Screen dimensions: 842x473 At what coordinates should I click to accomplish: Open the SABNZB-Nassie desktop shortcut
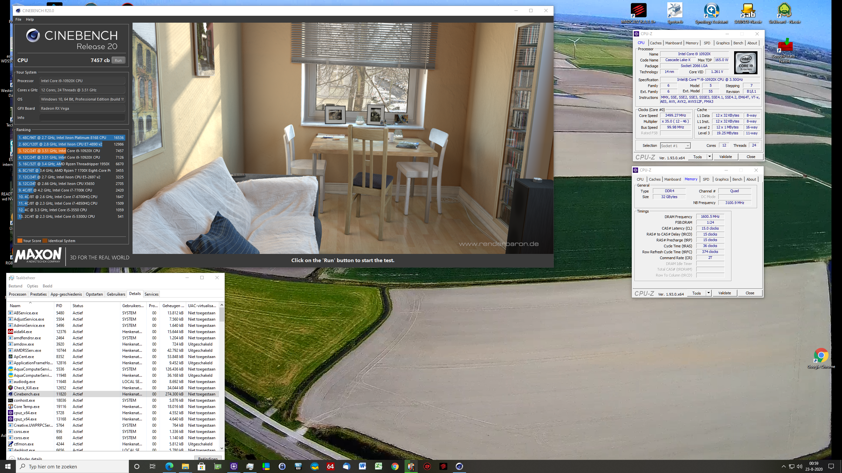point(748,13)
